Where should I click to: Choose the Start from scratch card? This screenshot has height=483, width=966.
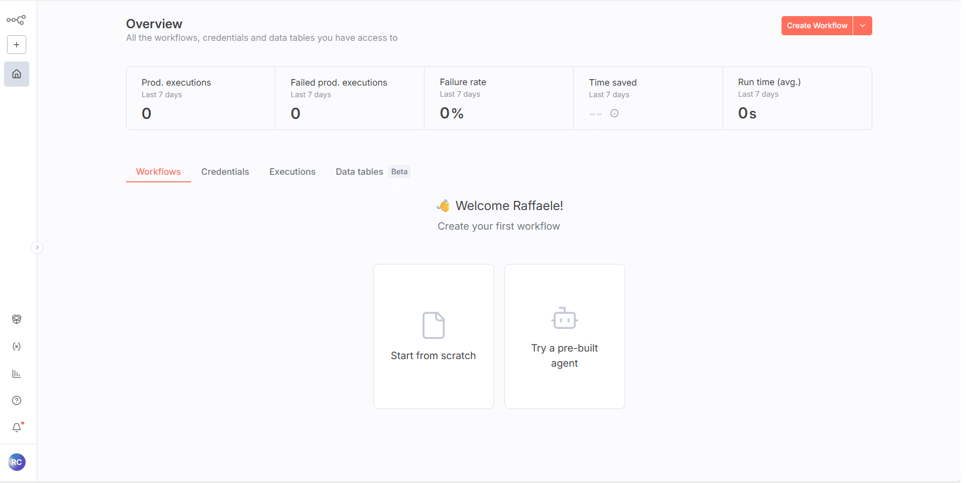(433, 336)
